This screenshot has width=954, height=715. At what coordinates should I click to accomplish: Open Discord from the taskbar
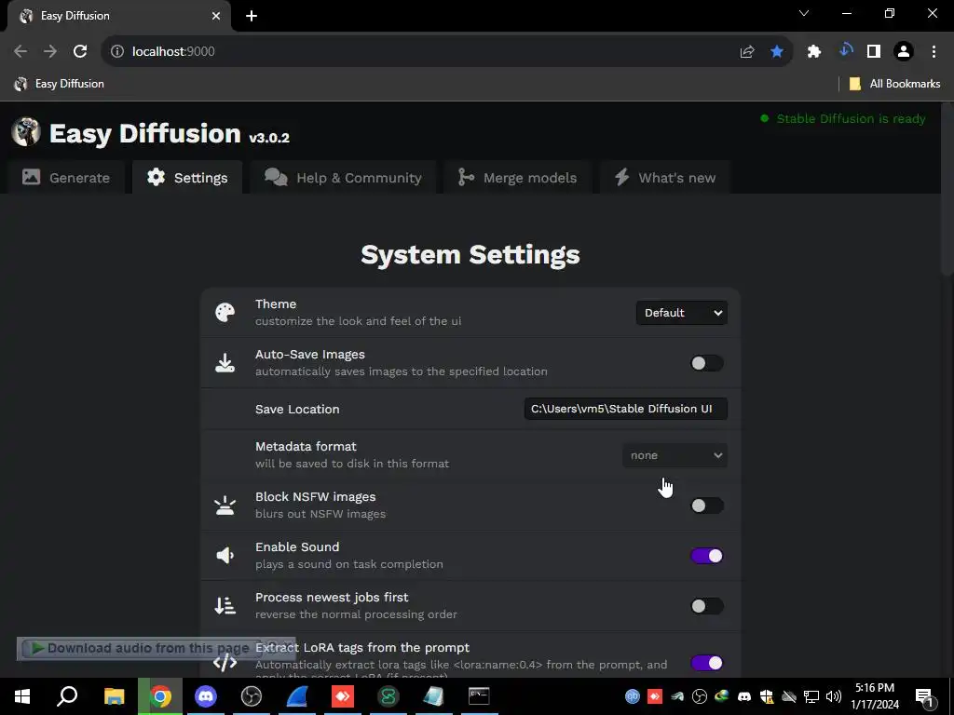pos(206,696)
